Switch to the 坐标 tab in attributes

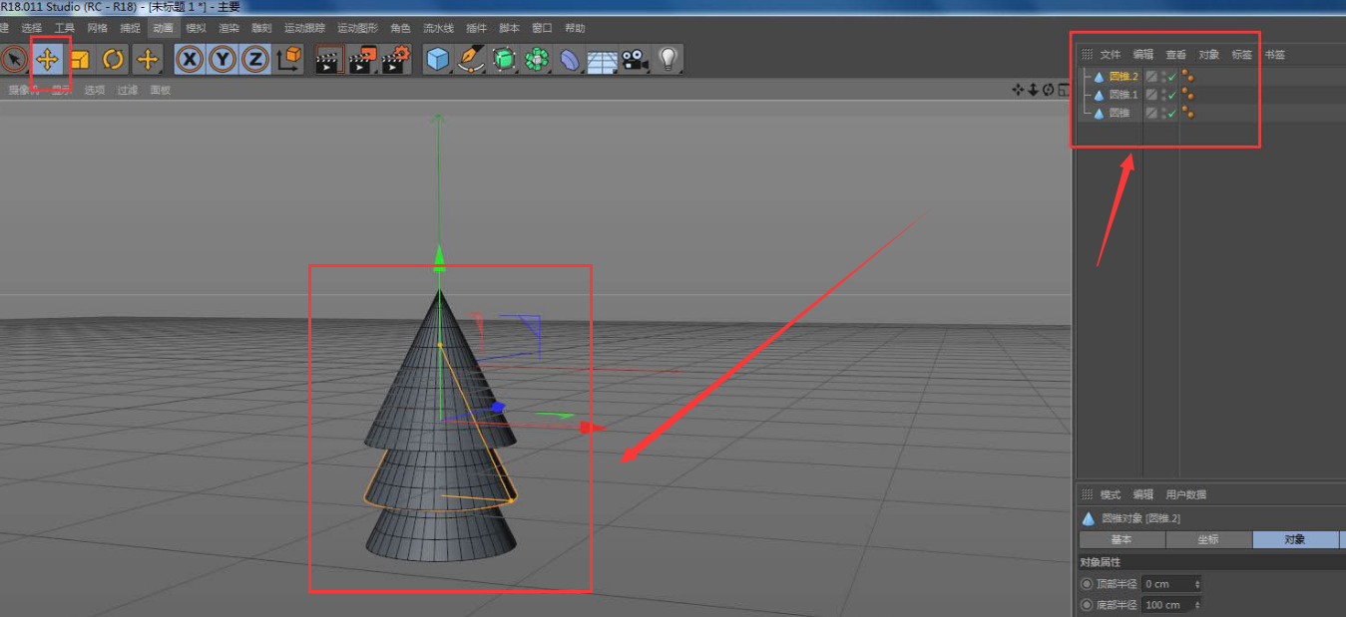tap(1208, 539)
